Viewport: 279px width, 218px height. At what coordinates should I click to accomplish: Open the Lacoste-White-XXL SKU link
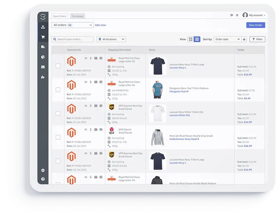(x=180, y=115)
